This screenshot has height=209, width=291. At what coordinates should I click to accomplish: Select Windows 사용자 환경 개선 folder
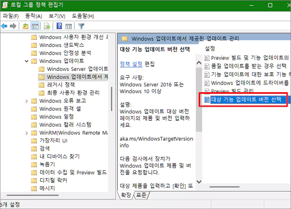pos(74,37)
